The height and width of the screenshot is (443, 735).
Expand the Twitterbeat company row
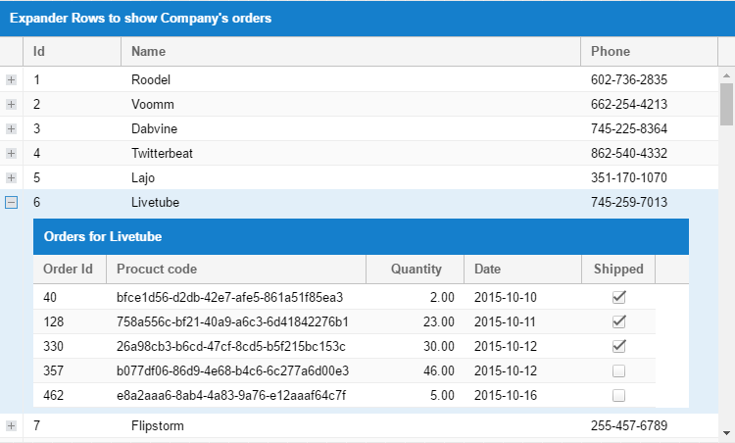11,153
